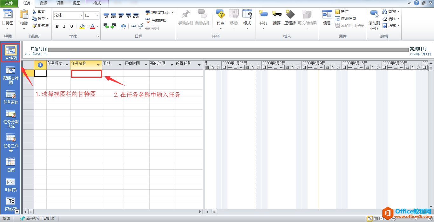
Task: Click the Notes (备注) button
Action: click(x=342, y=12)
